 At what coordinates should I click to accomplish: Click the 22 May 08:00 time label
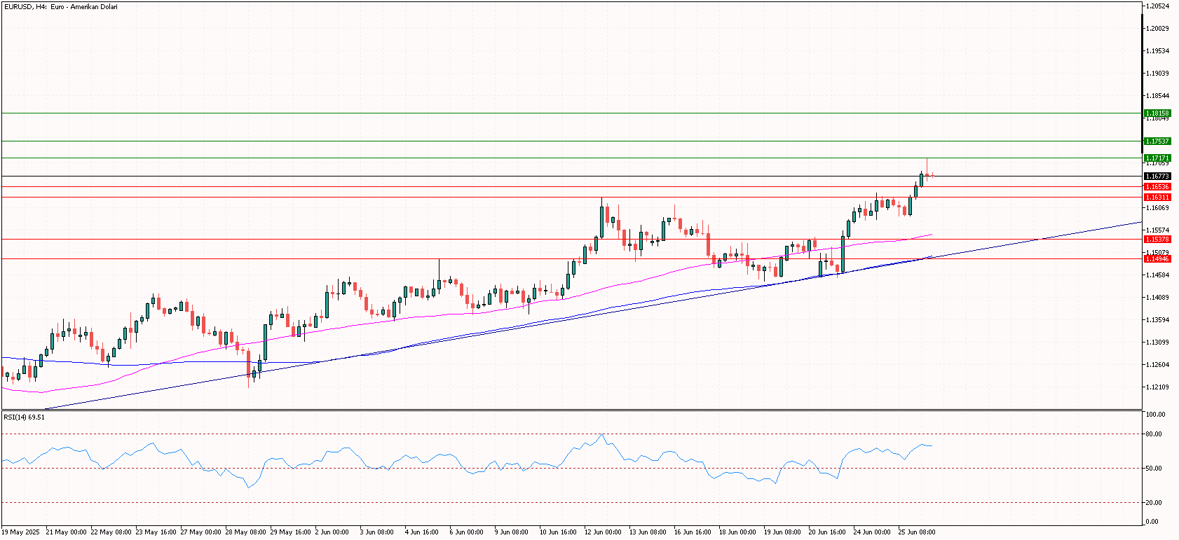coord(110,532)
